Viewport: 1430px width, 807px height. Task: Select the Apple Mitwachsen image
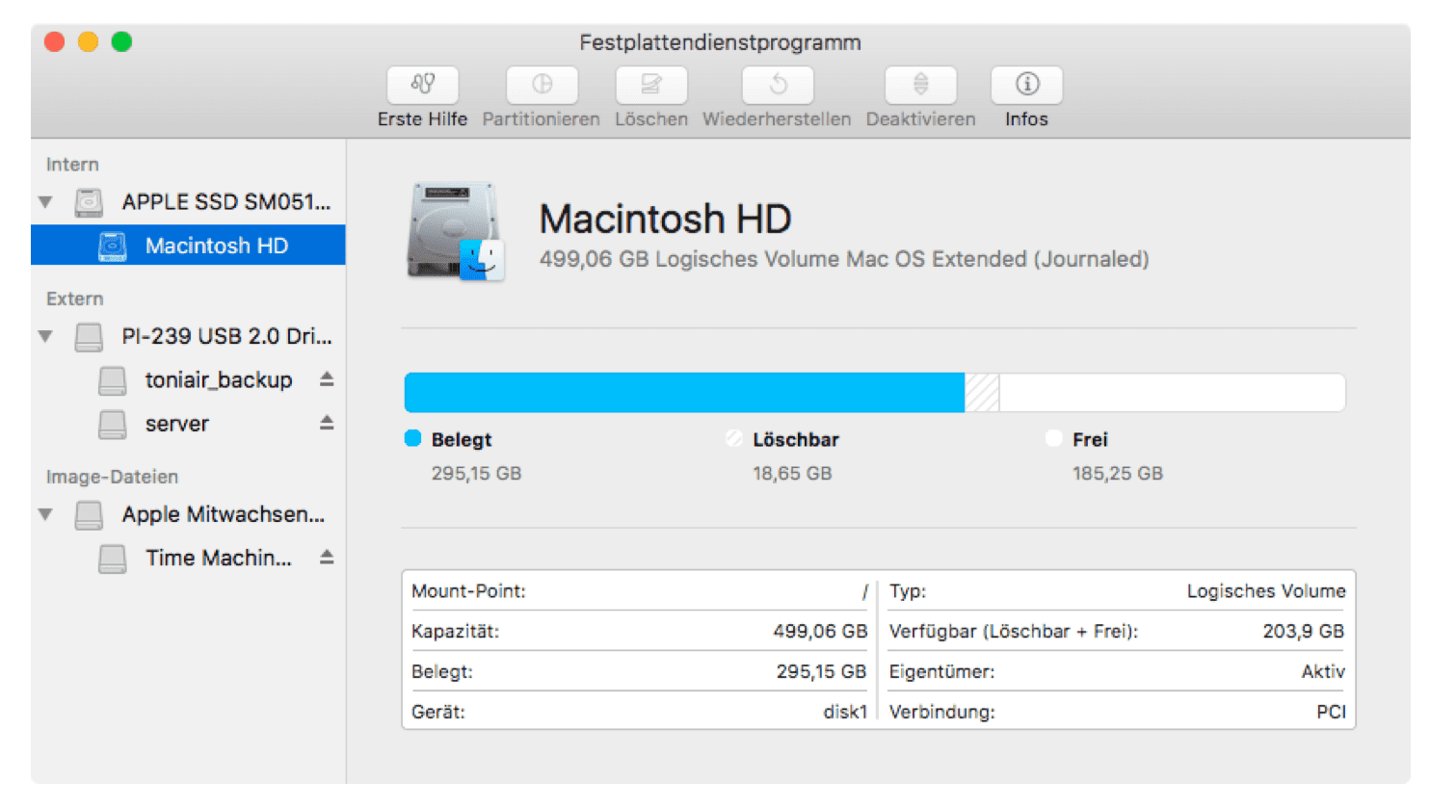(188, 514)
